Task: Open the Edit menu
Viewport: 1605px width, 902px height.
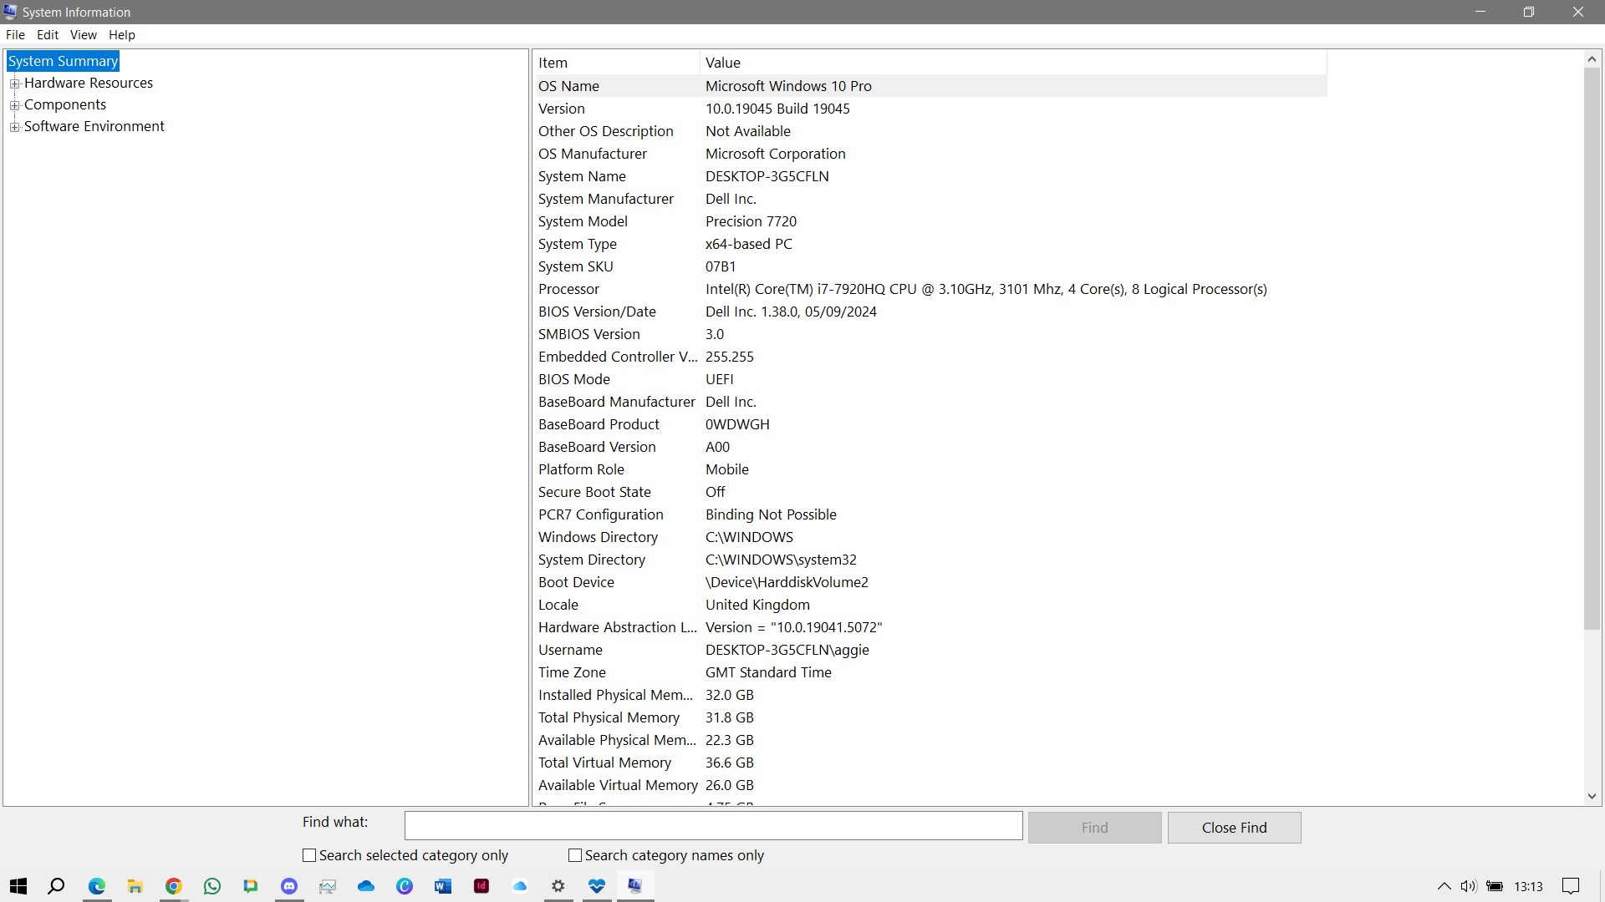Action: pos(48,35)
